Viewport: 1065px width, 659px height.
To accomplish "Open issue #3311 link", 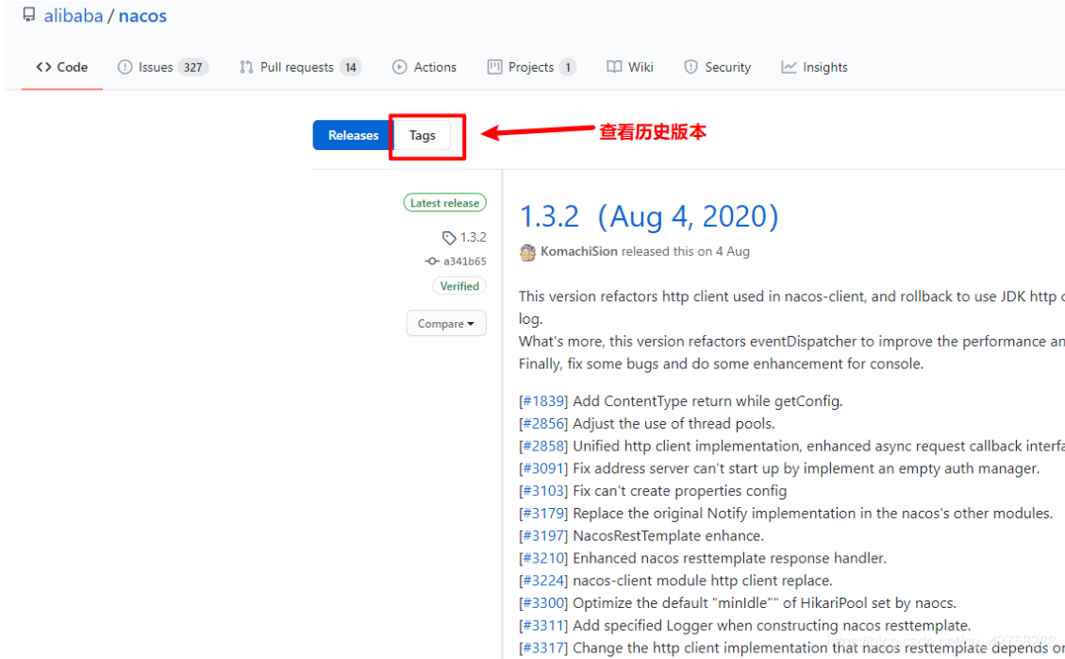I will [x=543, y=626].
